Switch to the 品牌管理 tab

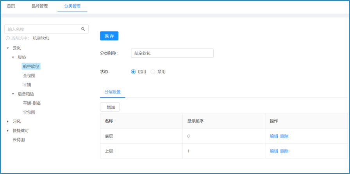pyautogui.click(x=39, y=6)
